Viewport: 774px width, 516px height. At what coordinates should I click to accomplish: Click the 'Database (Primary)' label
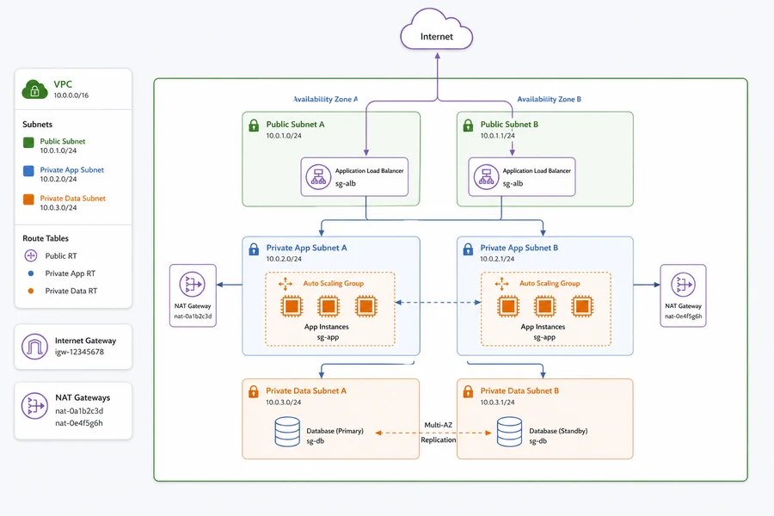click(x=335, y=431)
